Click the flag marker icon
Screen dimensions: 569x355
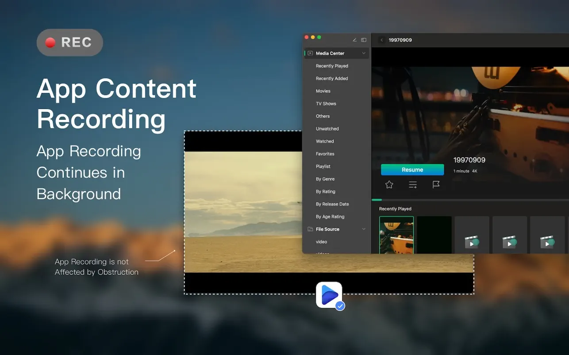point(436,185)
